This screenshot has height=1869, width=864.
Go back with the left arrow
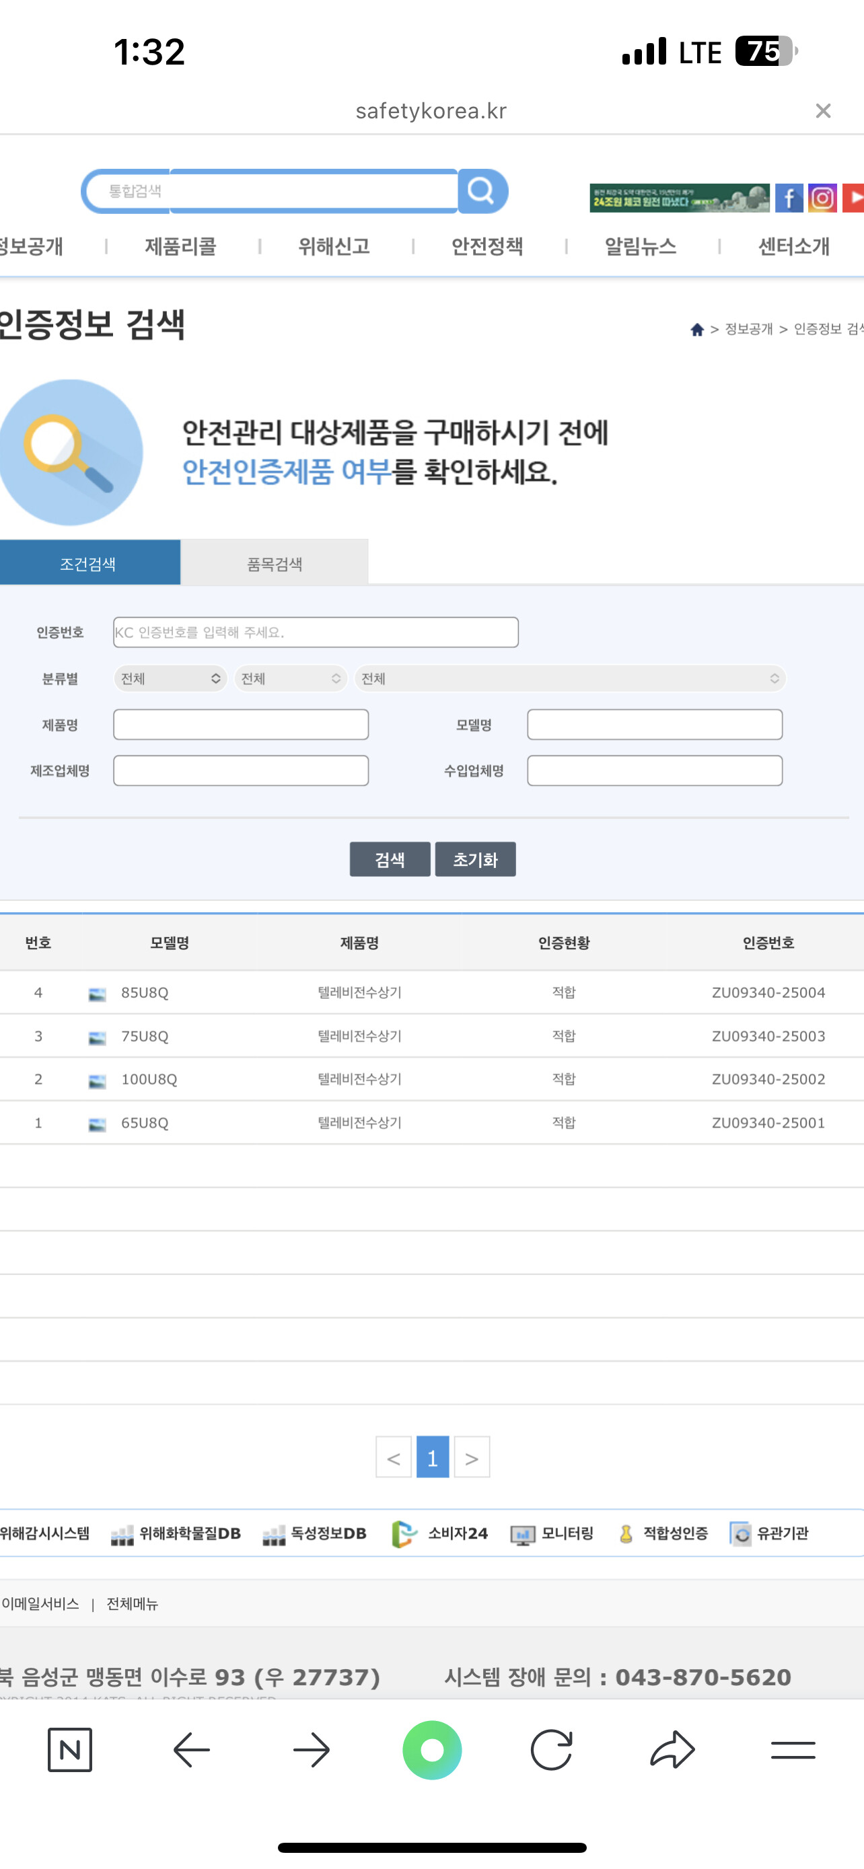click(192, 1750)
